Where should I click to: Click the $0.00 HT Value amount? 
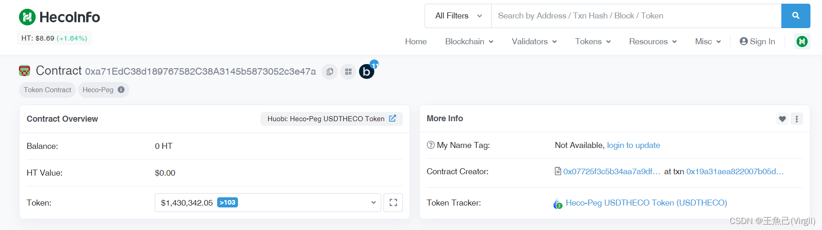(x=165, y=173)
